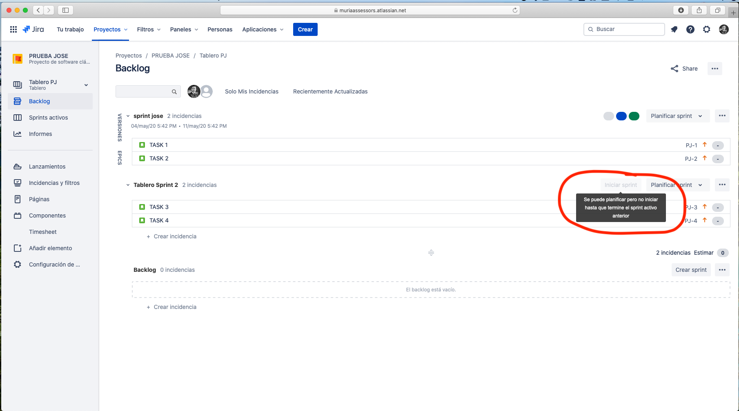Open the Proyectos dropdown menu

pos(111,29)
